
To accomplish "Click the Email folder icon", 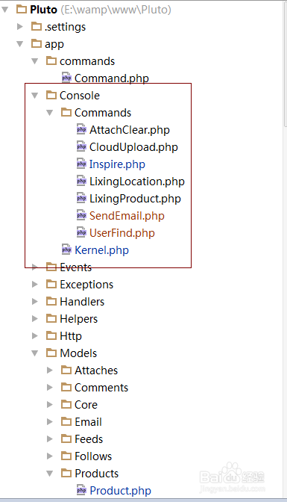I will (66, 421).
